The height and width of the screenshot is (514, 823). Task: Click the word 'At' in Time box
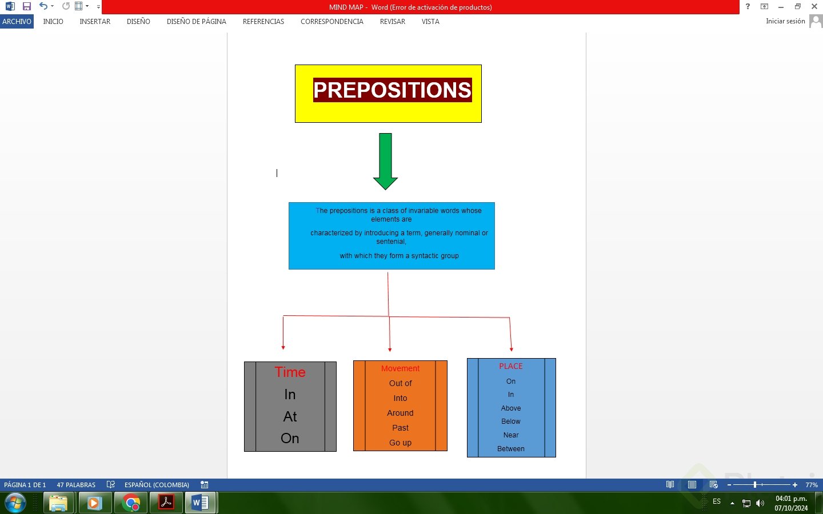point(290,417)
